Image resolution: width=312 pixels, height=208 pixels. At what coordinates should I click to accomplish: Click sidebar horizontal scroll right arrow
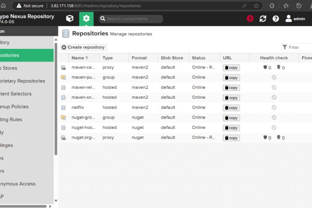point(50,206)
